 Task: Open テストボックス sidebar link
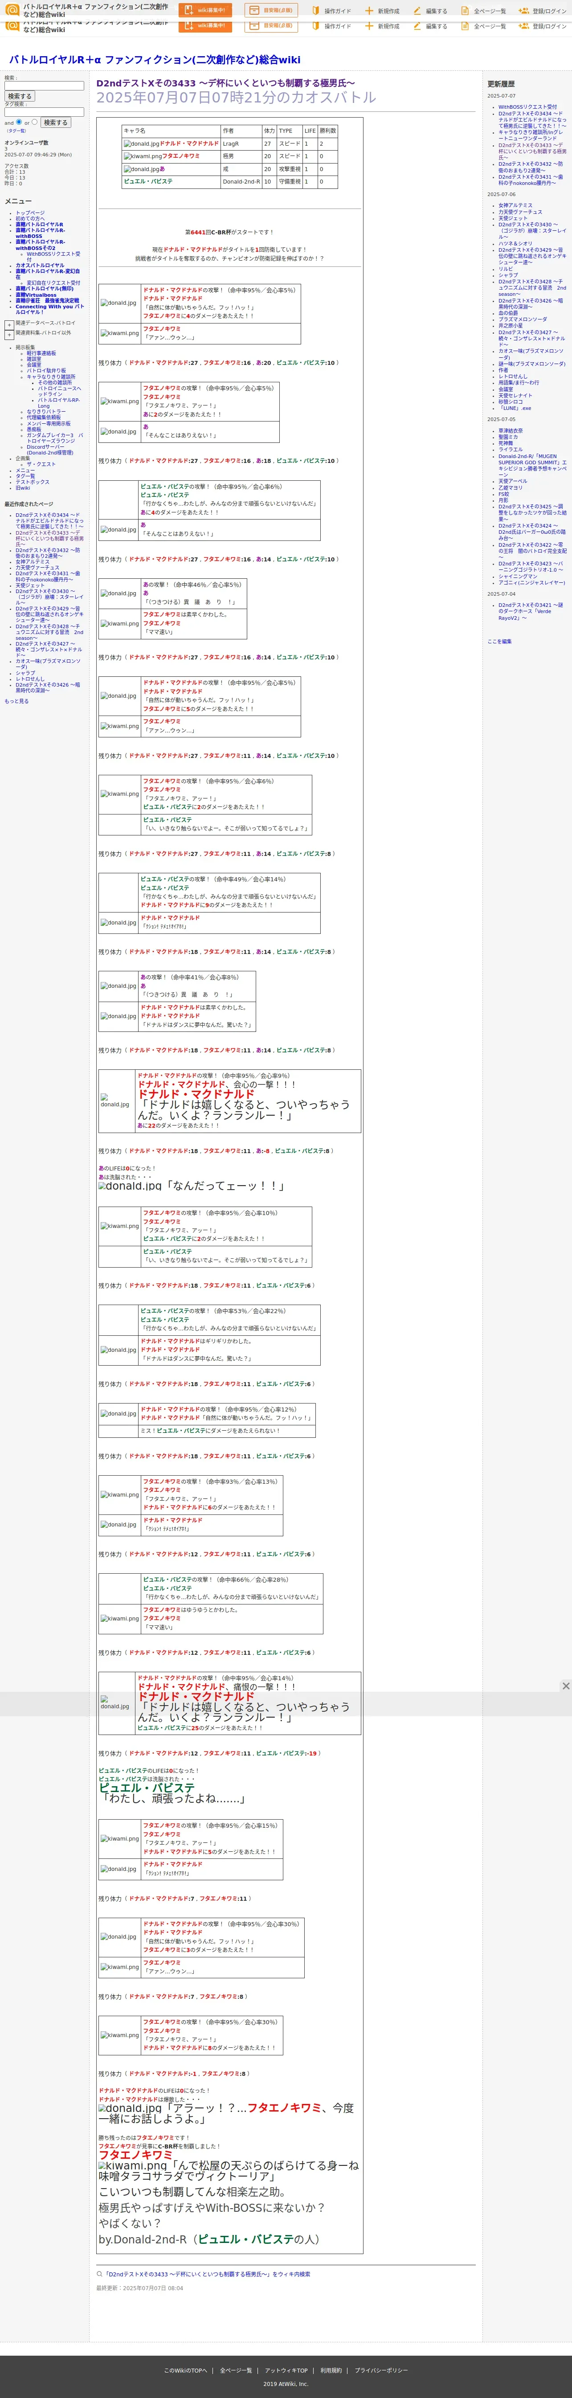coord(33,481)
